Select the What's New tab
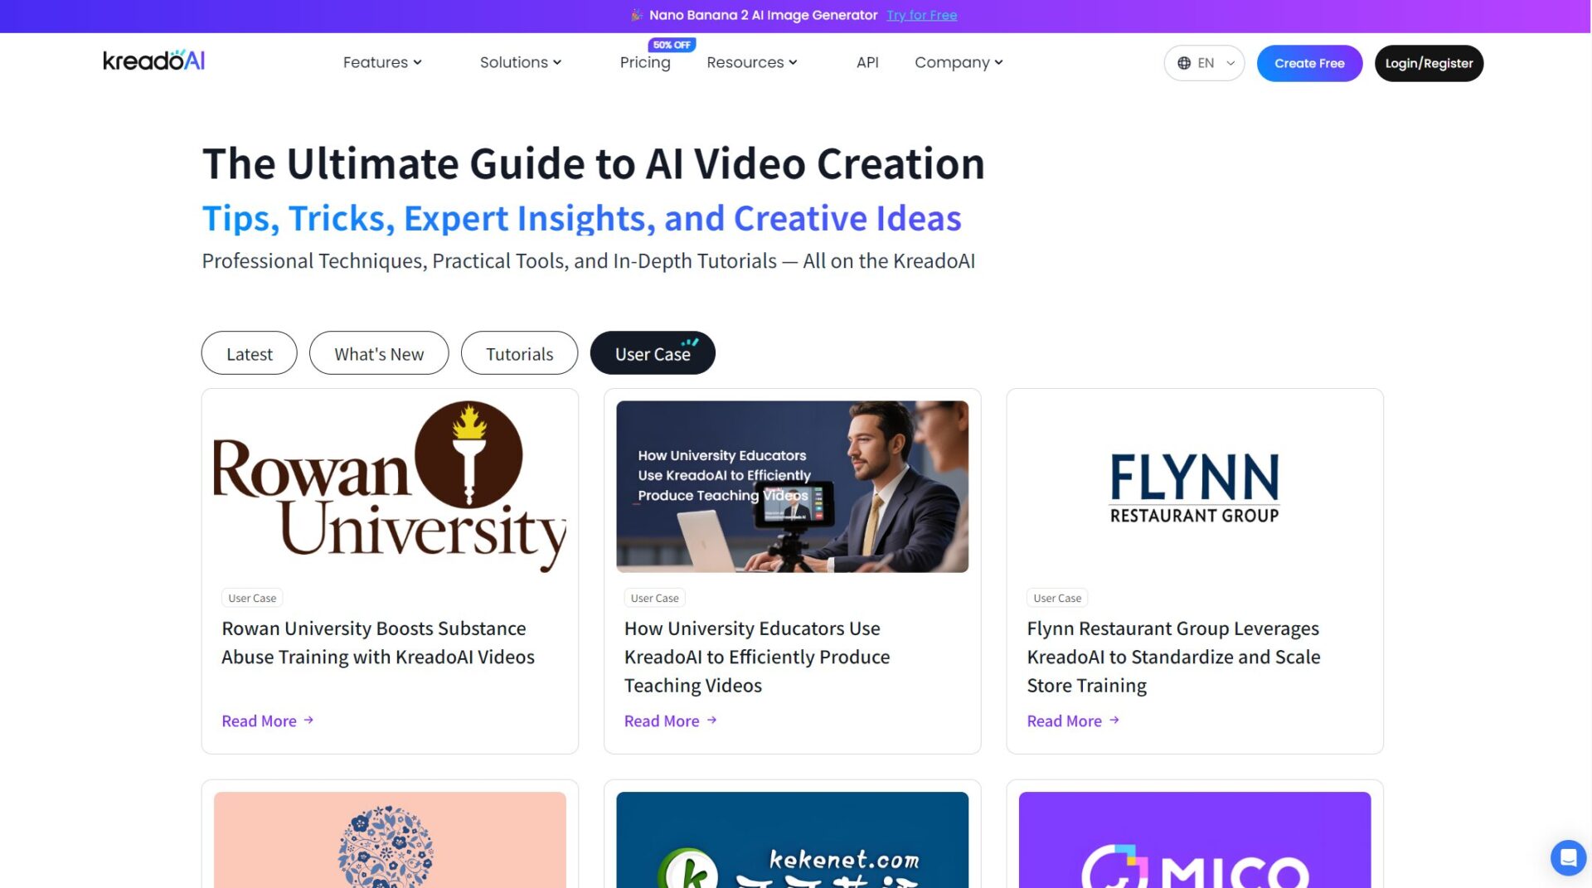The width and height of the screenshot is (1592, 888). (379, 354)
